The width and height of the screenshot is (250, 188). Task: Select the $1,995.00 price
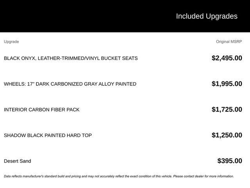tap(227, 84)
